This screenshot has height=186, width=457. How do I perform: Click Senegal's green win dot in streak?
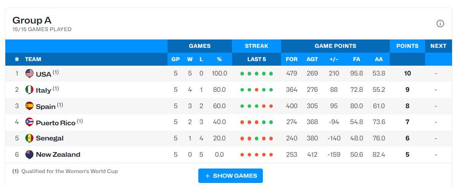coord(256,139)
